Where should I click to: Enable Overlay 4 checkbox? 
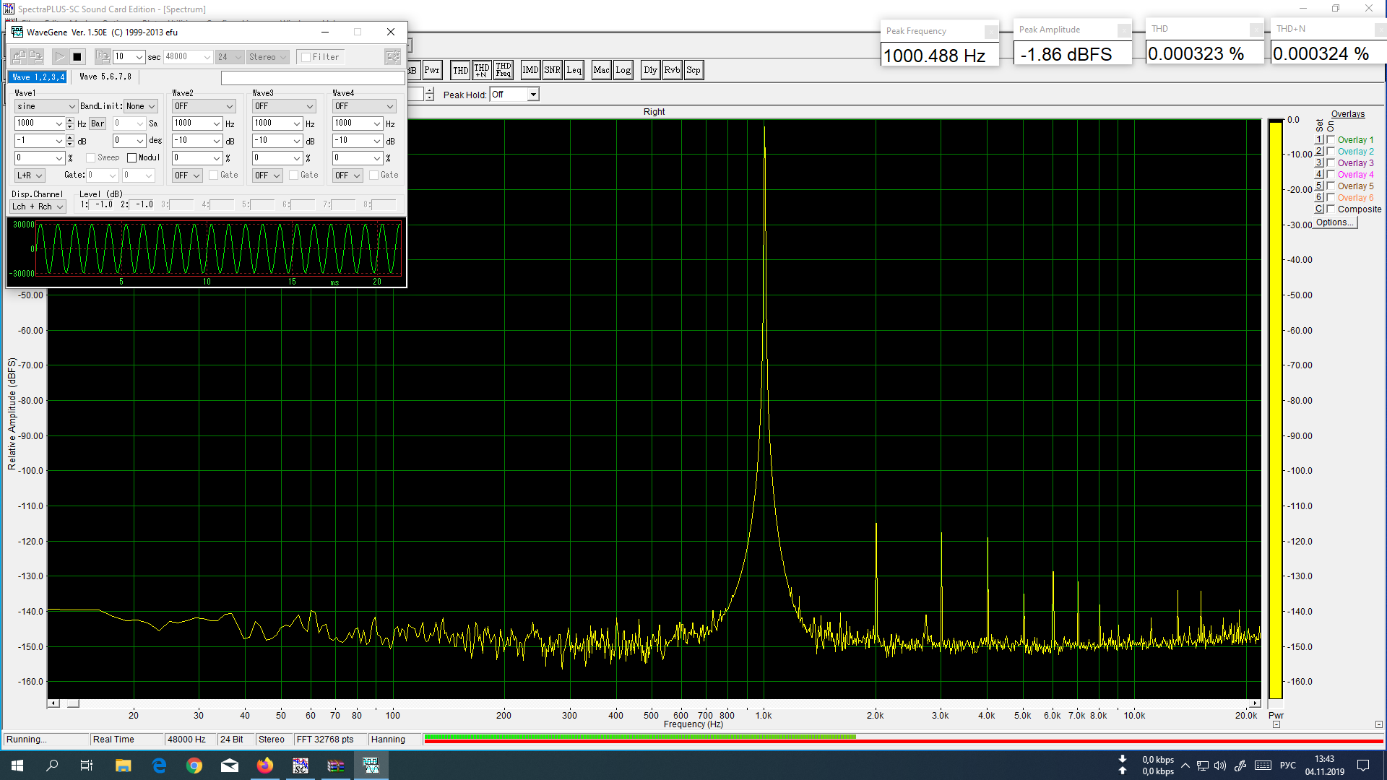pyautogui.click(x=1331, y=174)
